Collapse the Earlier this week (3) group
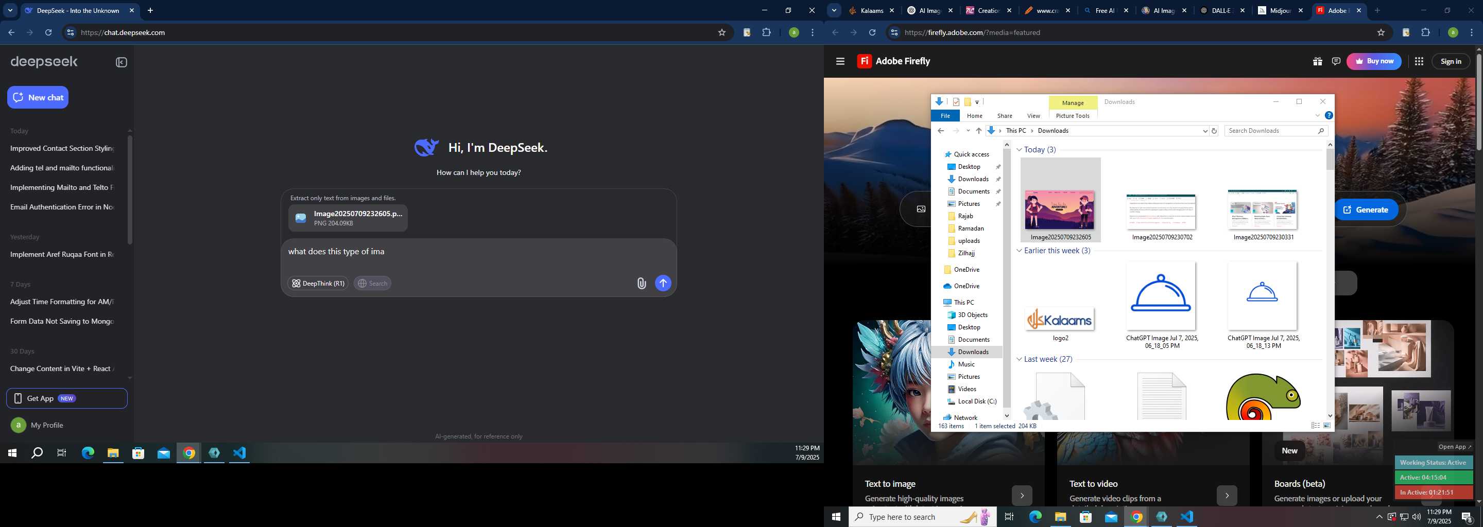 [x=1019, y=251]
